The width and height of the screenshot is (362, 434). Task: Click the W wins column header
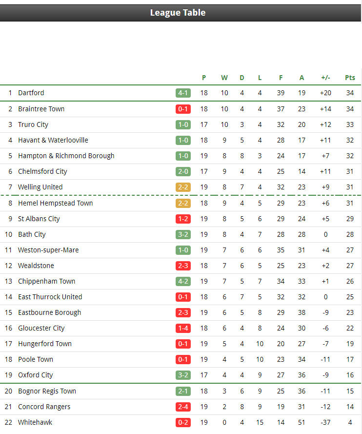[224, 78]
